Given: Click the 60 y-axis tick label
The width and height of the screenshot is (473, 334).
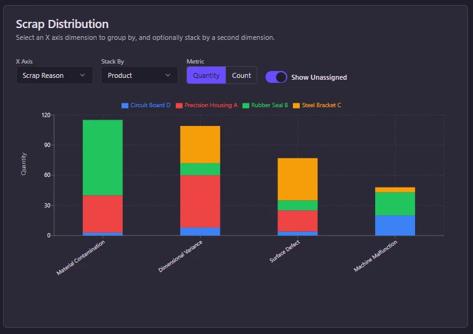Looking at the screenshot, I should click(x=47, y=175).
